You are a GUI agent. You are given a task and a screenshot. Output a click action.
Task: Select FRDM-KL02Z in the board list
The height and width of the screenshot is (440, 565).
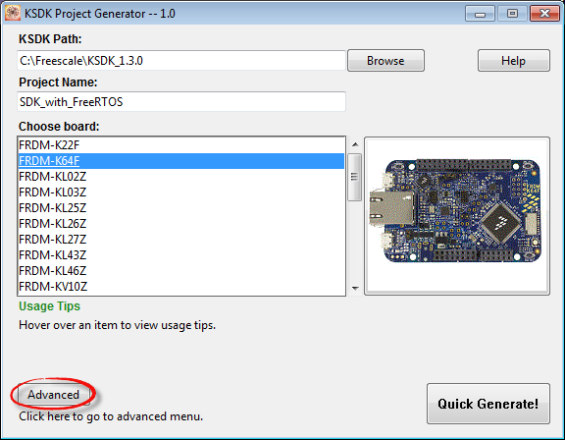181,177
